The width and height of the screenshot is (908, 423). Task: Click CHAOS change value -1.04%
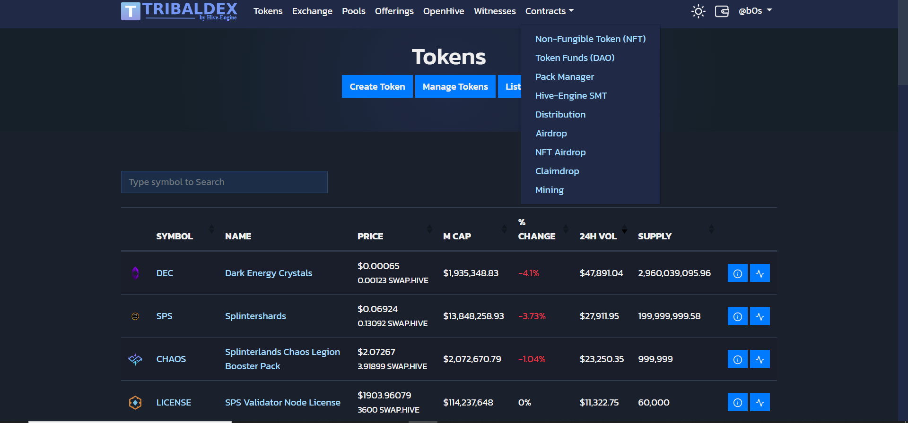click(x=532, y=359)
